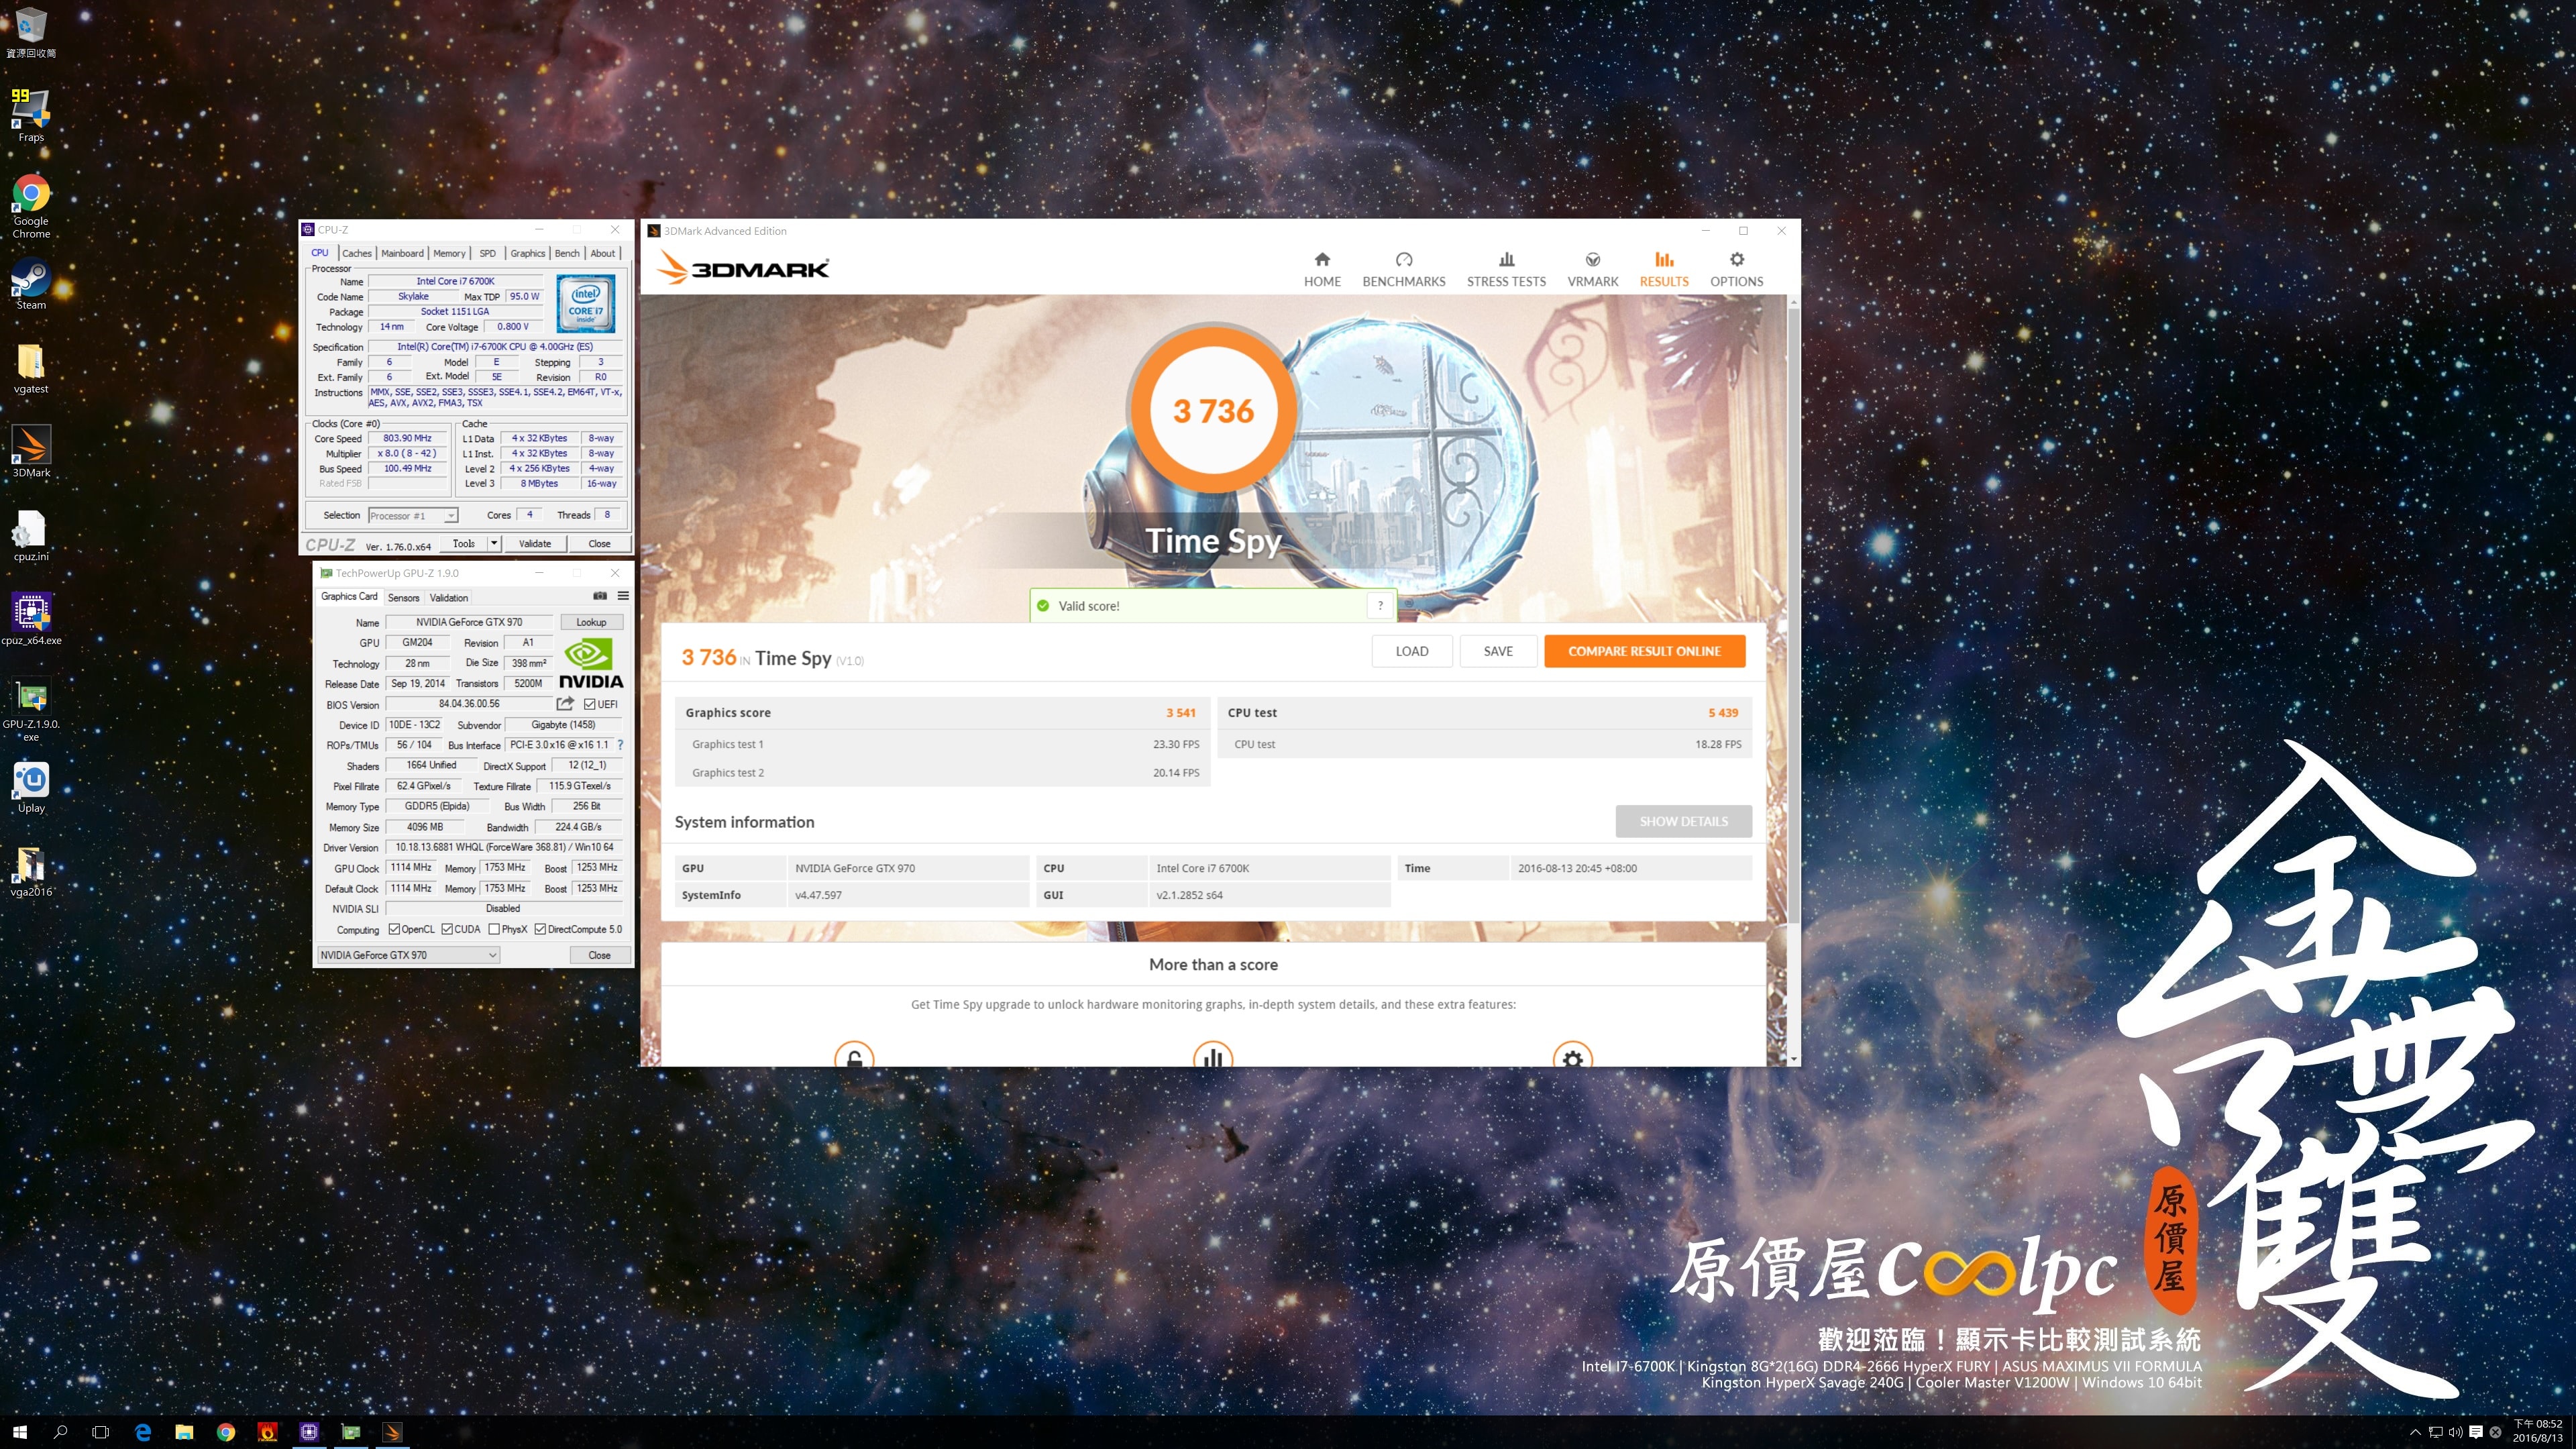Click the Validate button in CPU-Z
The width and height of the screenshot is (2576, 1449).
(x=535, y=543)
